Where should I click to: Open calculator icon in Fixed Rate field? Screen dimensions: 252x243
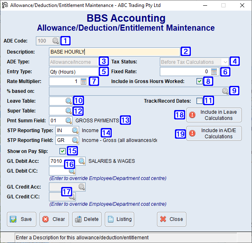click(214, 72)
